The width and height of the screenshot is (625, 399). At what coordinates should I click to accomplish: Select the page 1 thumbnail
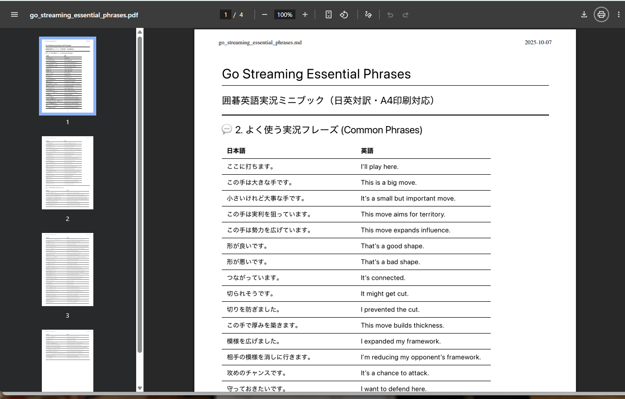point(67,76)
